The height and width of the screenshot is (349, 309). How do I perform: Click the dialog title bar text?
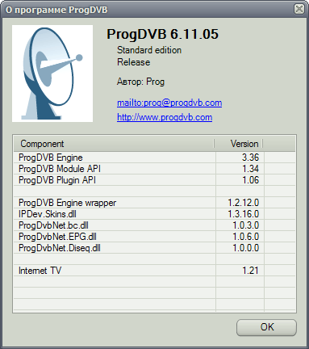coord(56,10)
